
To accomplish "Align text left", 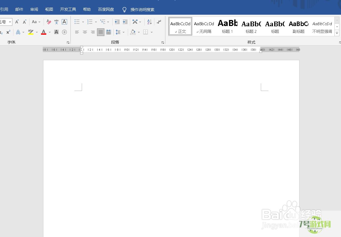I will (77, 32).
